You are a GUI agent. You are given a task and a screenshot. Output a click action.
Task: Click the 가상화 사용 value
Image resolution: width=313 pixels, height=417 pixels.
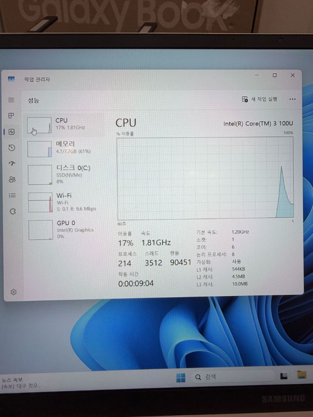click(237, 262)
